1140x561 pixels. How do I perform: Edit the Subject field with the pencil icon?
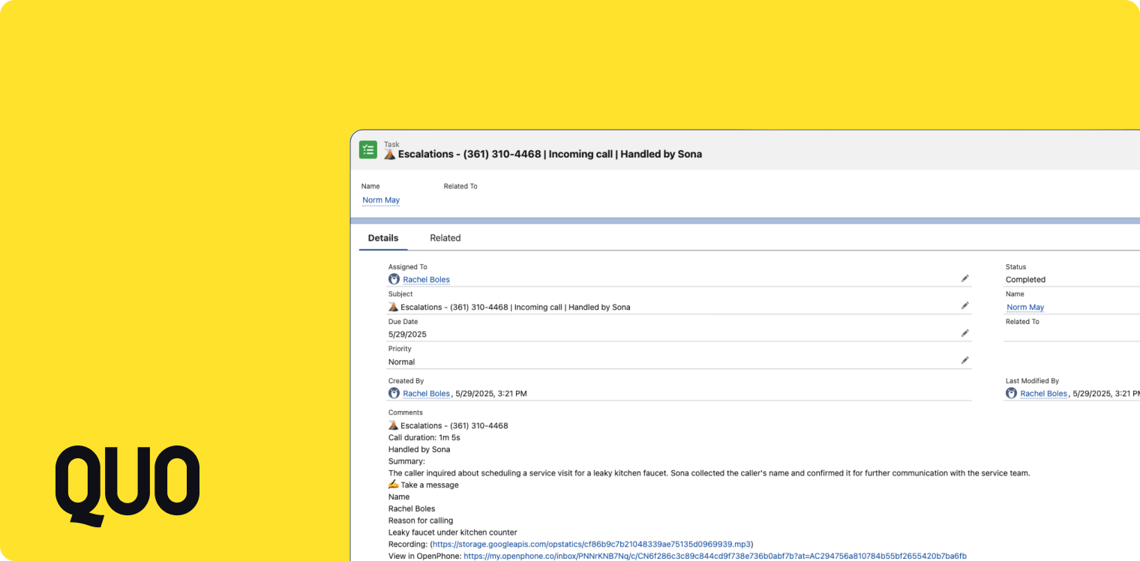[x=965, y=305]
